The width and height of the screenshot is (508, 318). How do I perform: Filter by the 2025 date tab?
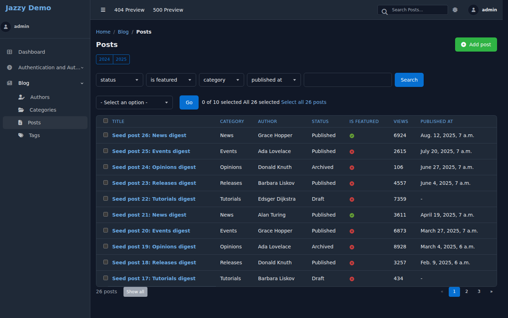coord(121,59)
